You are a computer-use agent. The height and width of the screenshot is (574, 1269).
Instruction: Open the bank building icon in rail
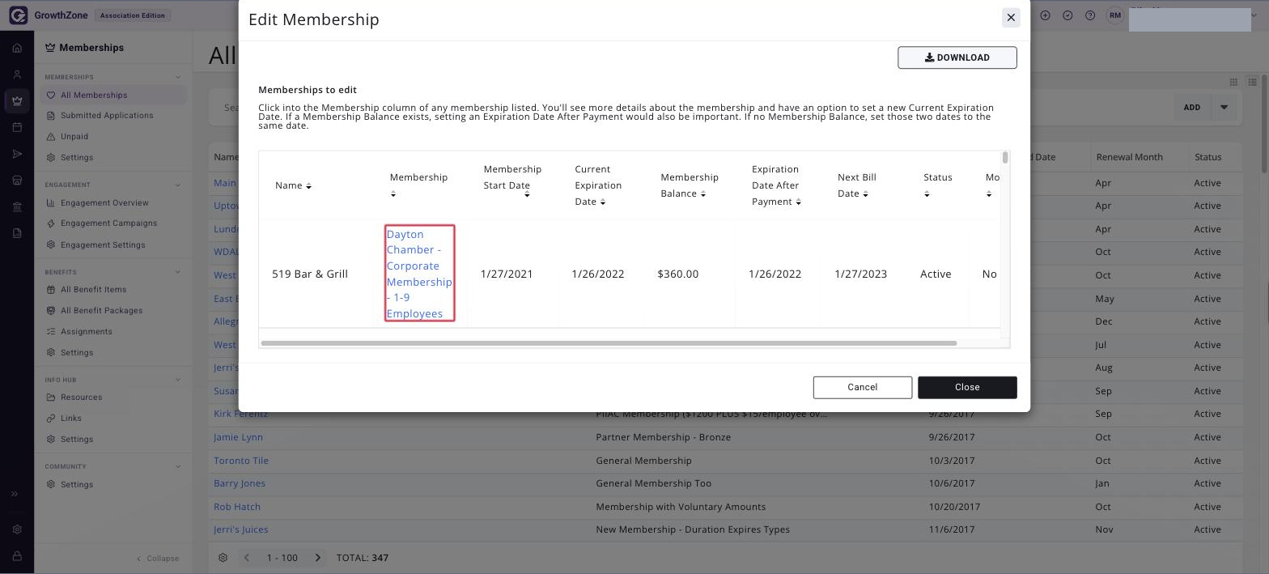pyautogui.click(x=17, y=207)
